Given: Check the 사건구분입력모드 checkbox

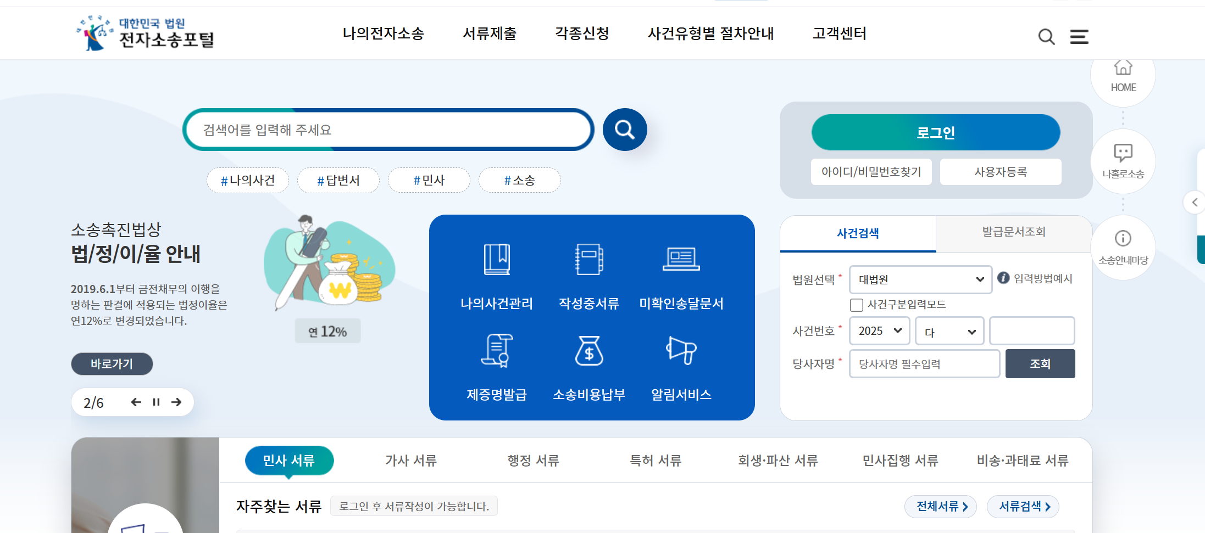Looking at the screenshot, I should pyautogui.click(x=857, y=305).
